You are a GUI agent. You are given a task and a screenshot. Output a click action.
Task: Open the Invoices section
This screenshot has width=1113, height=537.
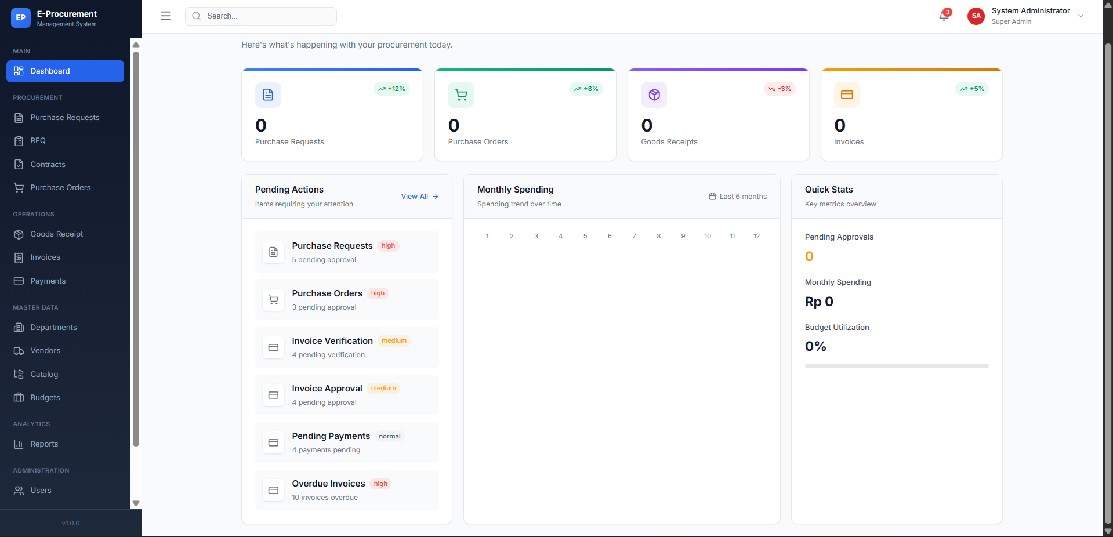click(45, 257)
